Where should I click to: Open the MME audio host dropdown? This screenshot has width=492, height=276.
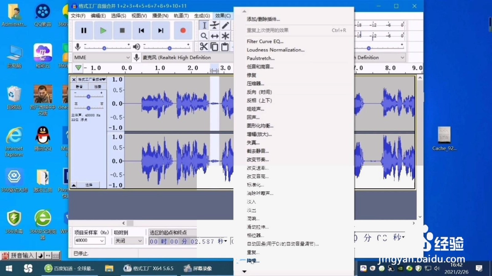coord(102,58)
